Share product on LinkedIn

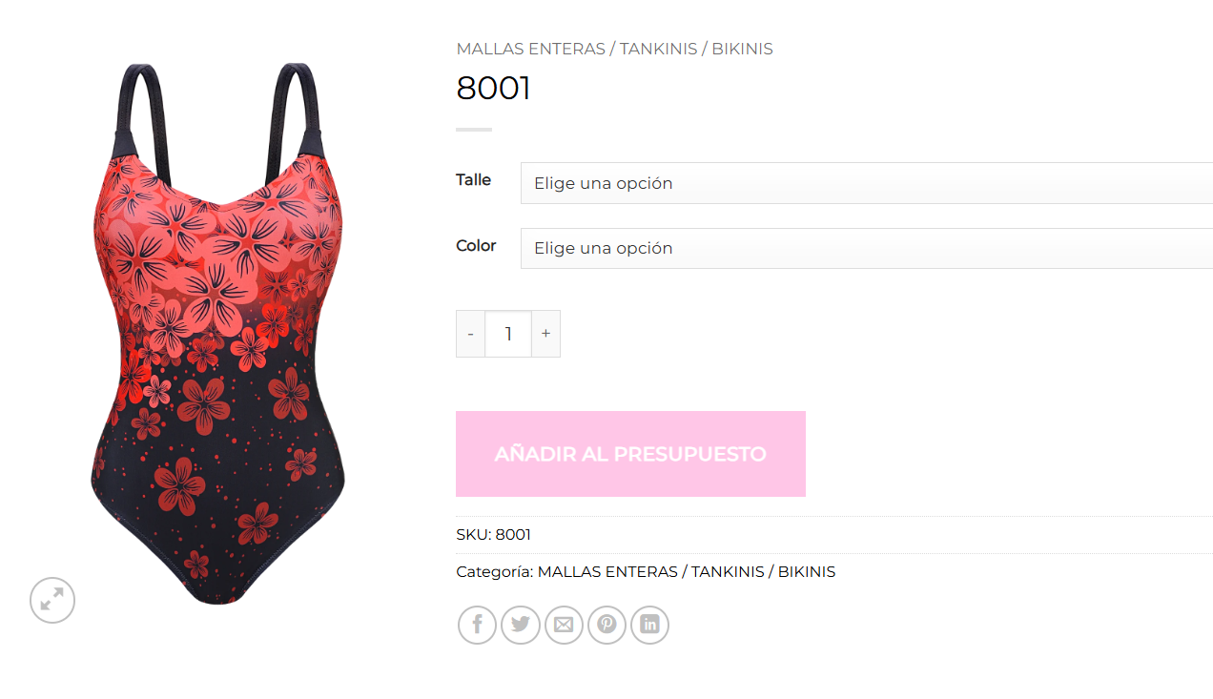(x=650, y=626)
